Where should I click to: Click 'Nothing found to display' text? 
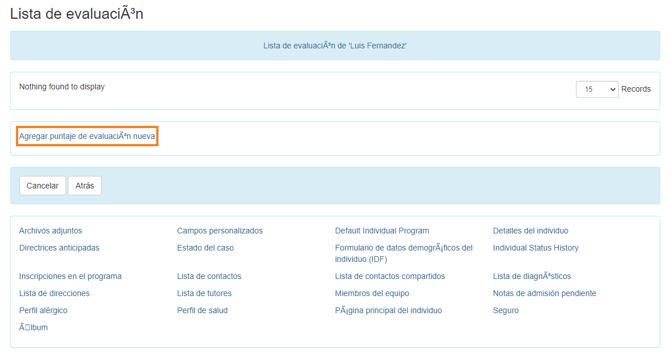[62, 87]
